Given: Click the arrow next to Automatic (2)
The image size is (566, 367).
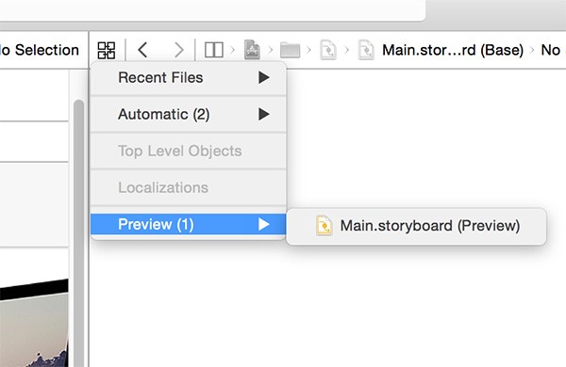Looking at the screenshot, I should (264, 114).
